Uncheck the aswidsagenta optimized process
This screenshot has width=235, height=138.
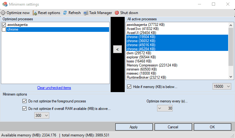coord(4,25)
